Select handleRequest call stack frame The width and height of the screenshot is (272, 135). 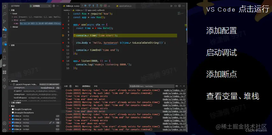35,98
